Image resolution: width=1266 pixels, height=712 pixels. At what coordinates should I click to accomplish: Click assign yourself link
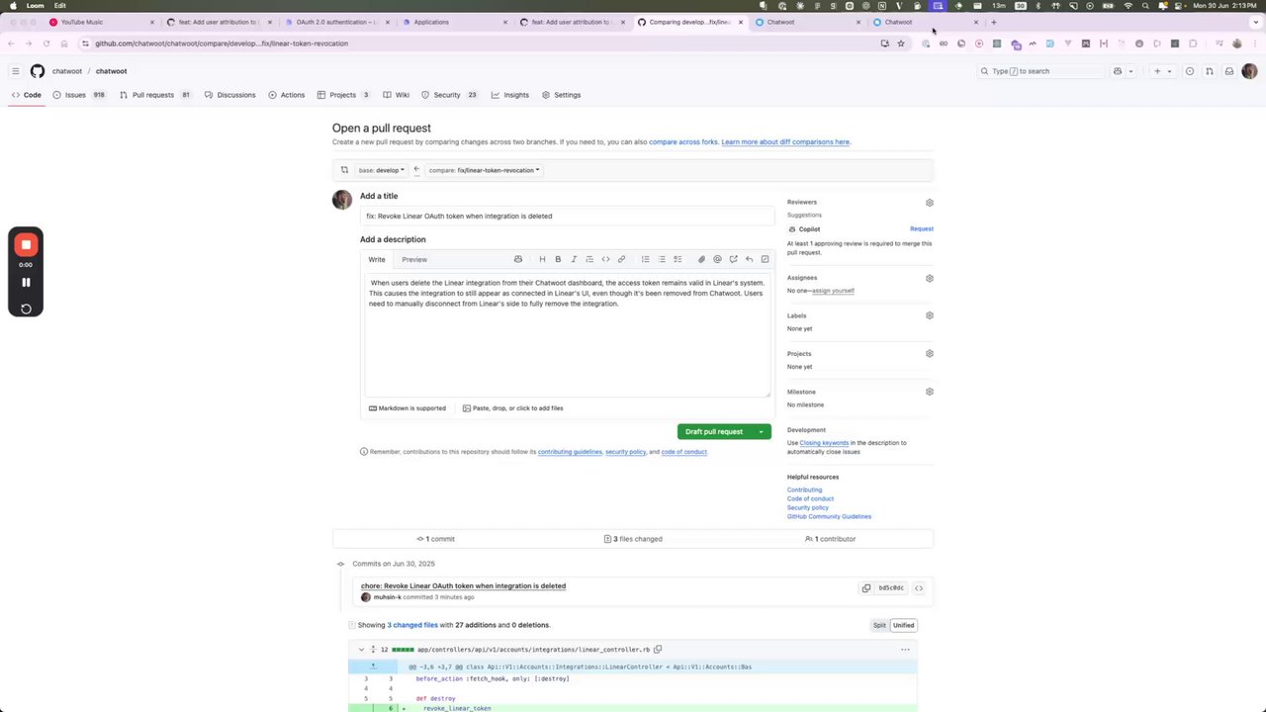833,291
